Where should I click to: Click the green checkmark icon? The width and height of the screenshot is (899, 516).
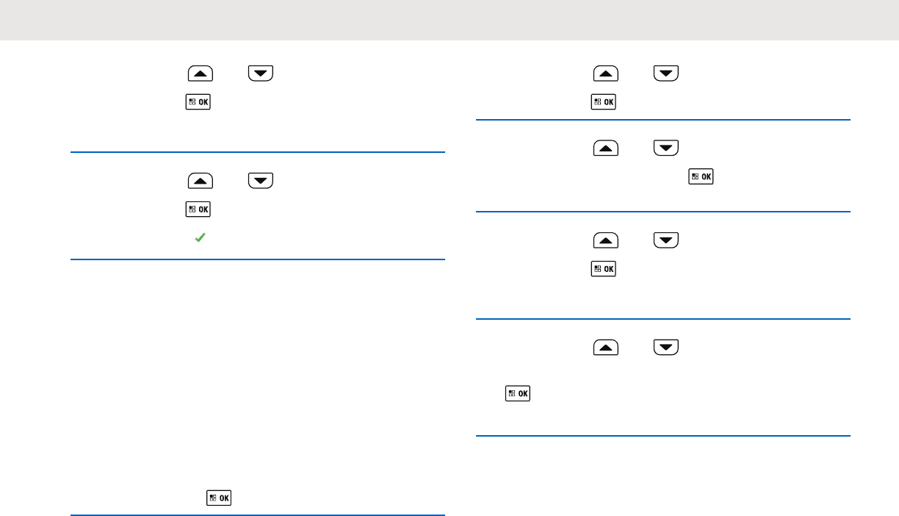tap(198, 239)
